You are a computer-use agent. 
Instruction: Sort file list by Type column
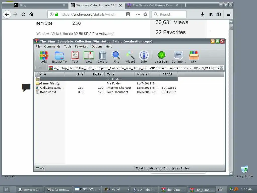coord(120,74)
